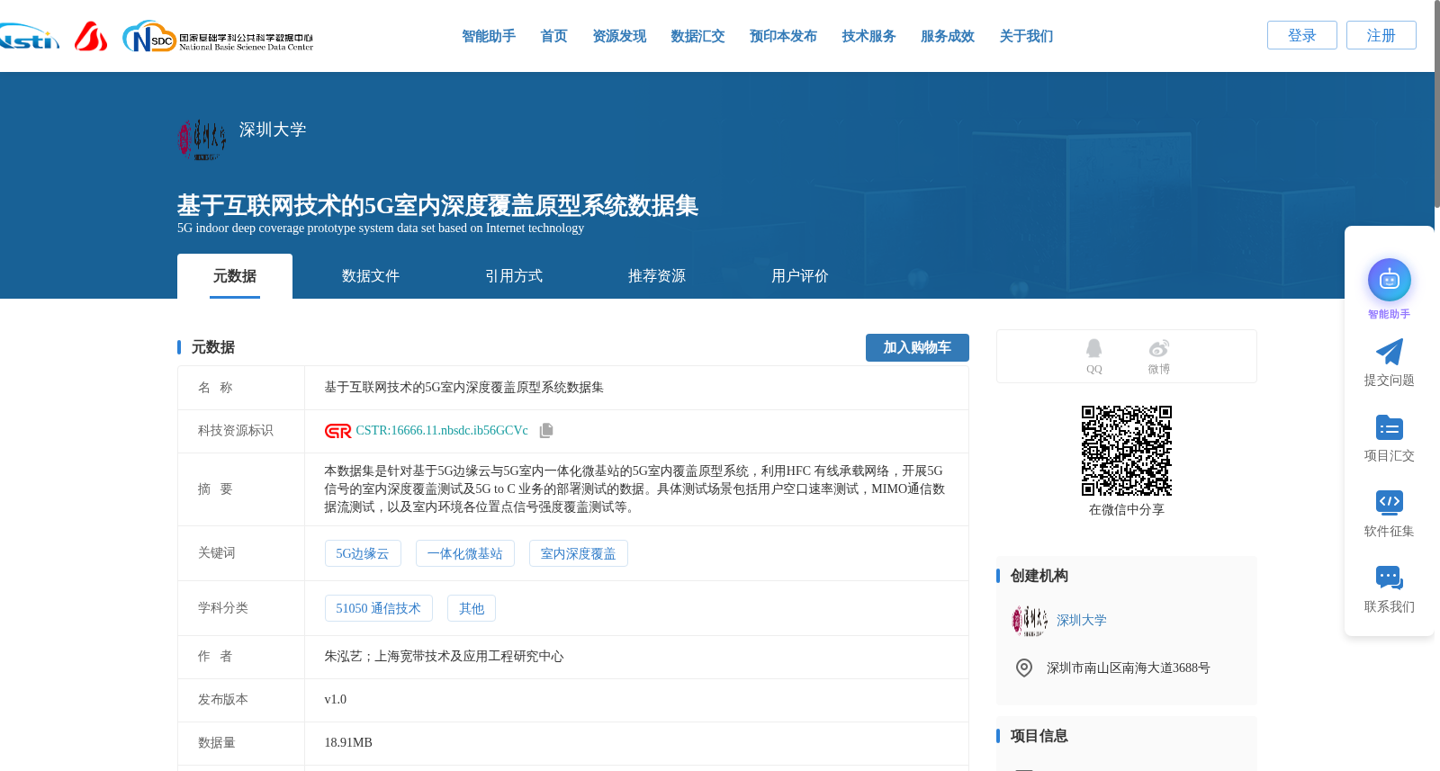Click the 5G边缘云 keyword tag

[x=363, y=553]
